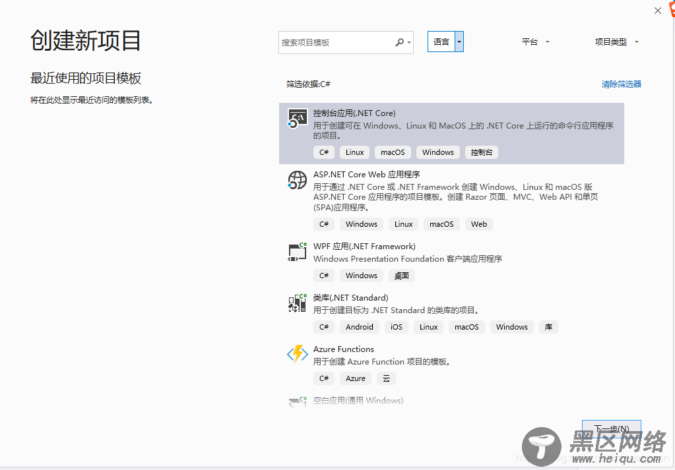The width and height of the screenshot is (675, 470).
Task: Click the Windows tag on the WPF template
Action: 361,276
